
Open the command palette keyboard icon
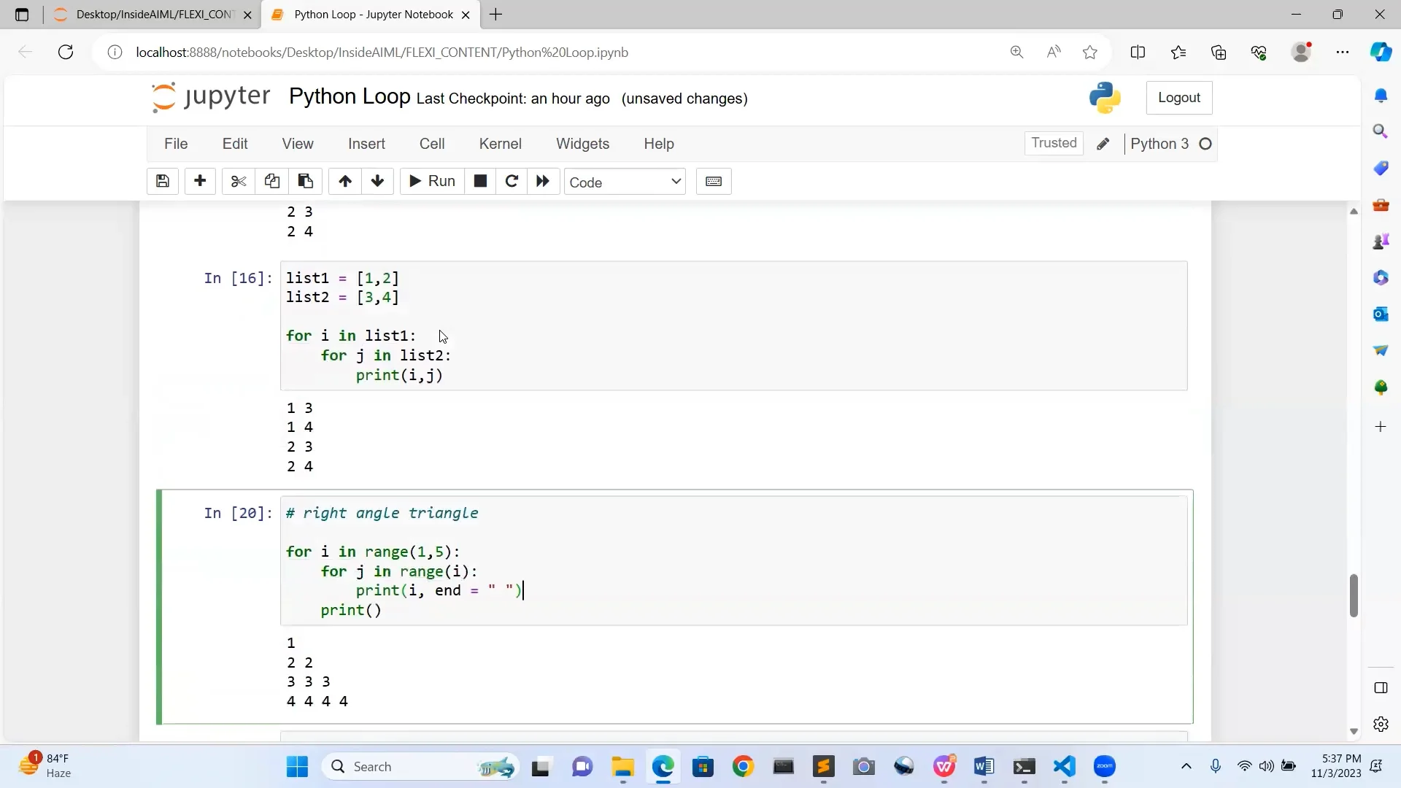pyautogui.click(x=714, y=182)
